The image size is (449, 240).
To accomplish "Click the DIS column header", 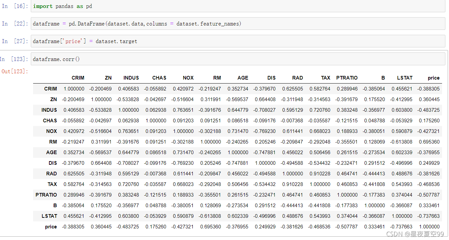I will tap(272, 78).
